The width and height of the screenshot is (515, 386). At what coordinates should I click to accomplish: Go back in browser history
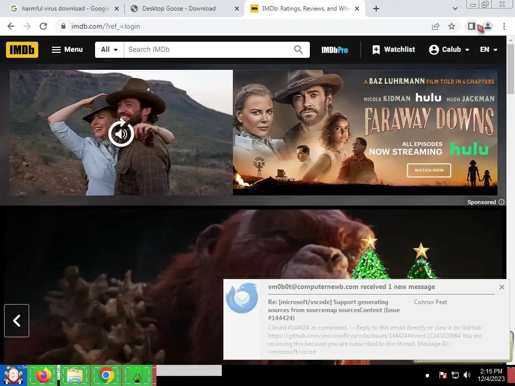click(11, 26)
